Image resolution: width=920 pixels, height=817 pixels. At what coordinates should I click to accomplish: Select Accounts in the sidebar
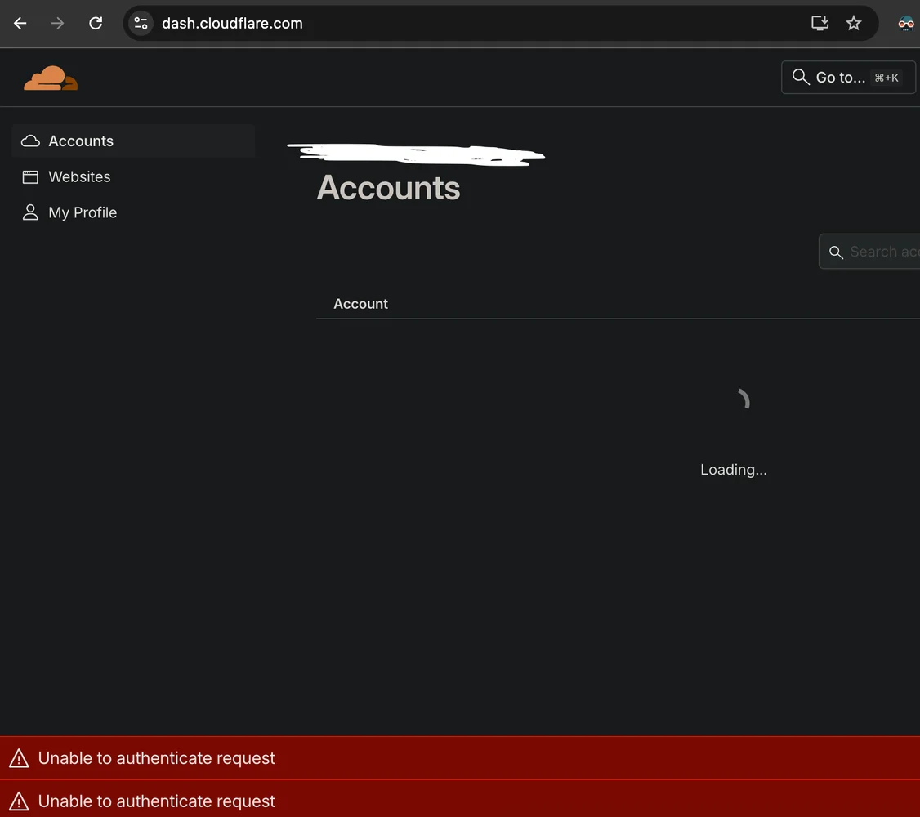pos(133,141)
